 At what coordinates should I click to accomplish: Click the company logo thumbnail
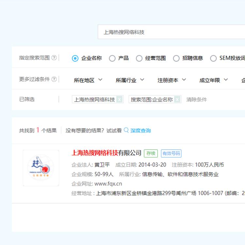point(41,168)
